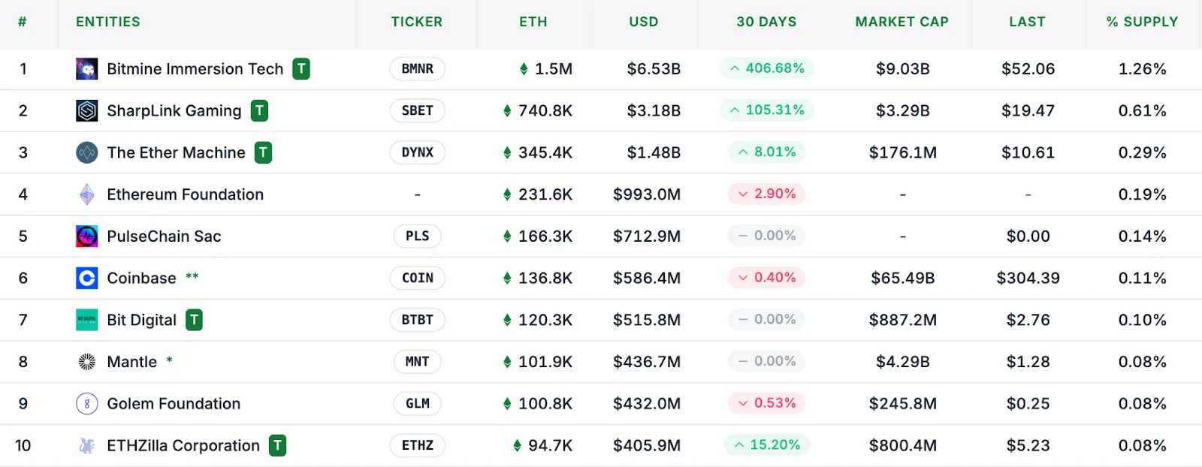Toggle the T badge beside Bit Digital
This screenshot has height=467, width=1202.
tap(194, 319)
